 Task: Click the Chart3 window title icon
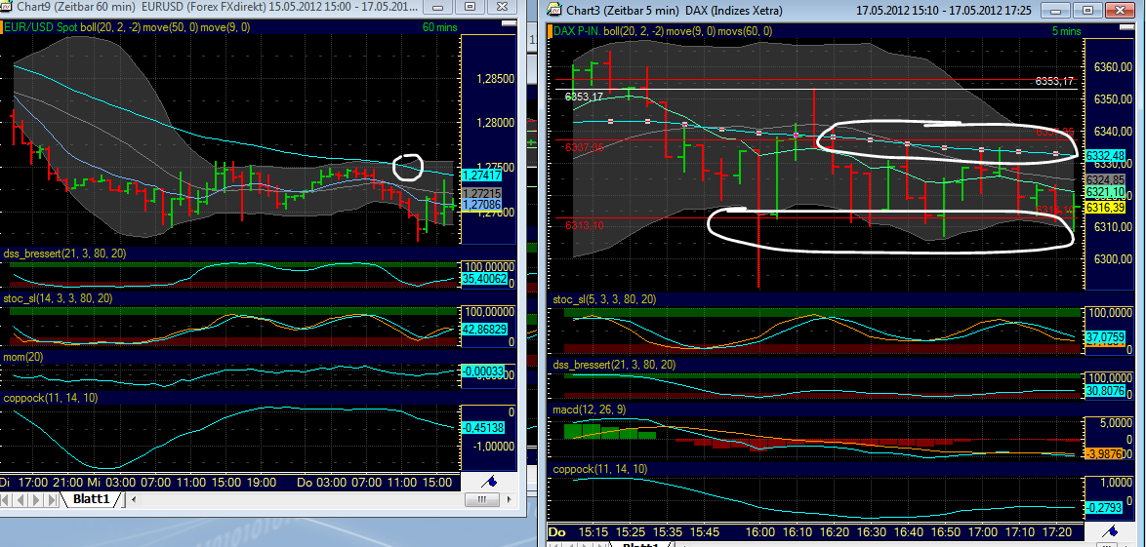tap(554, 10)
